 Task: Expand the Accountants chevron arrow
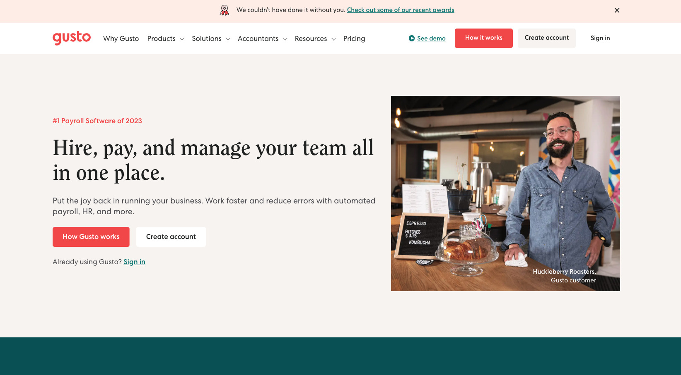tap(285, 39)
